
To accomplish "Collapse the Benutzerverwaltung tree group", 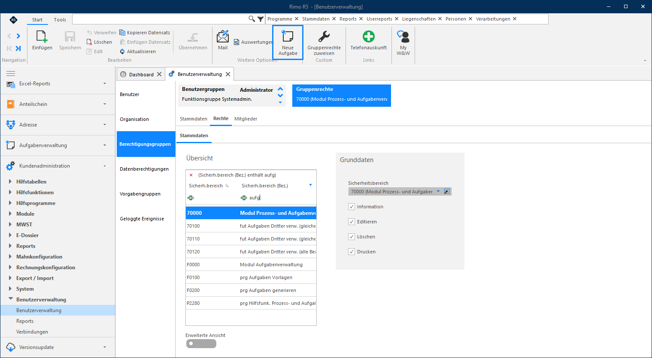I will pos(10,299).
